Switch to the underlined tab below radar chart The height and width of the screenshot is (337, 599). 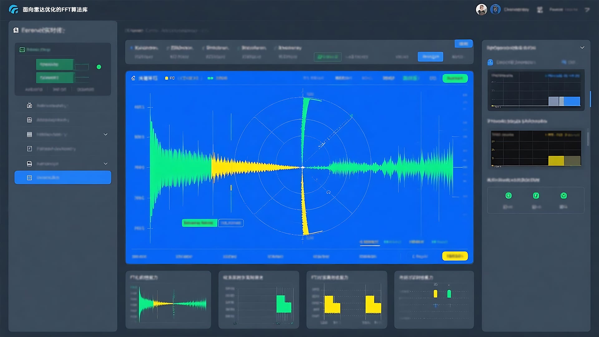point(369,242)
